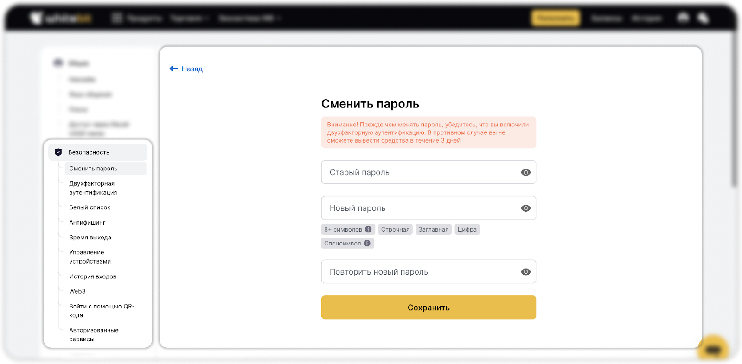Open Авторизованные сервисы section
The width and height of the screenshot is (742, 364).
click(x=94, y=334)
